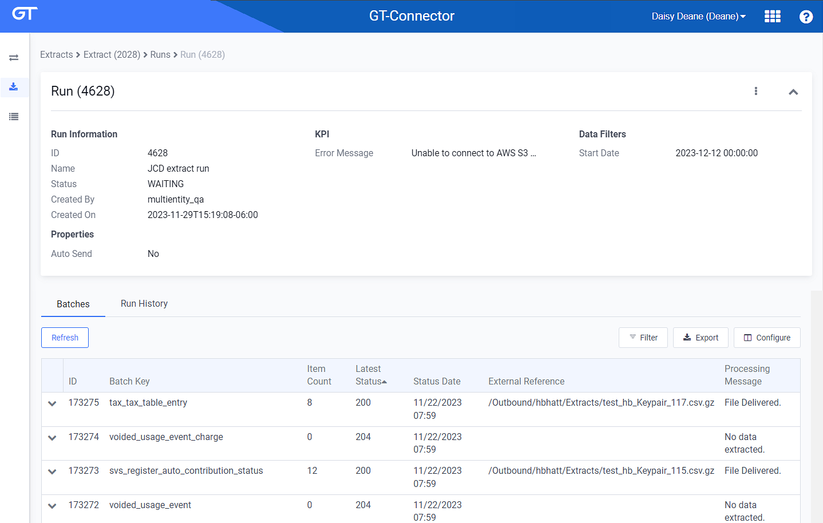Screen dimensions: 823x523
Task: Open the apps grid menu
Action: [x=772, y=16]
